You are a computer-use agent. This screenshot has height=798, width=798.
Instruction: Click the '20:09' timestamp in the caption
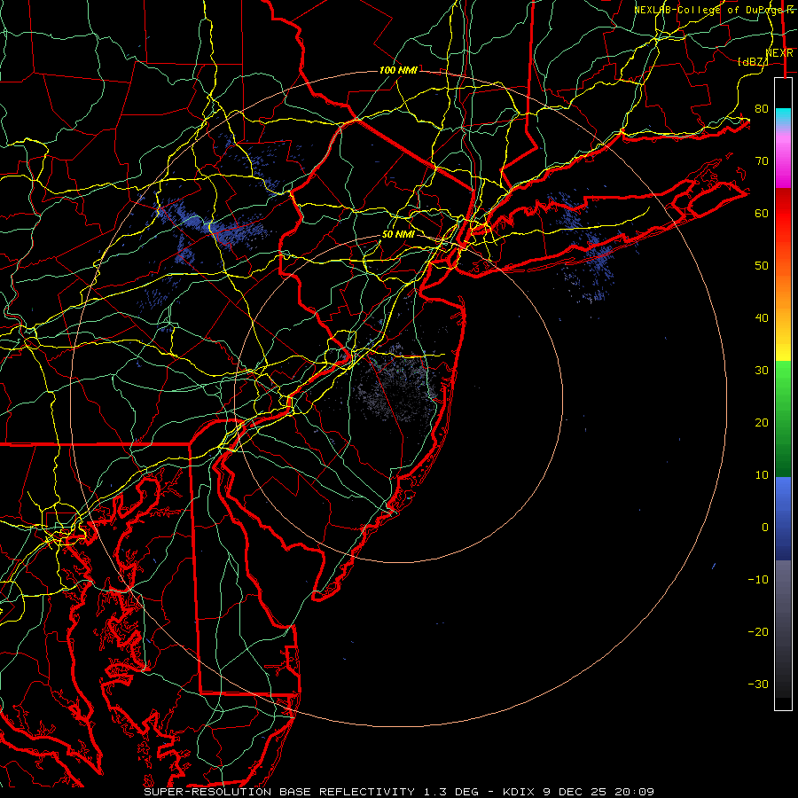[634, 792]
